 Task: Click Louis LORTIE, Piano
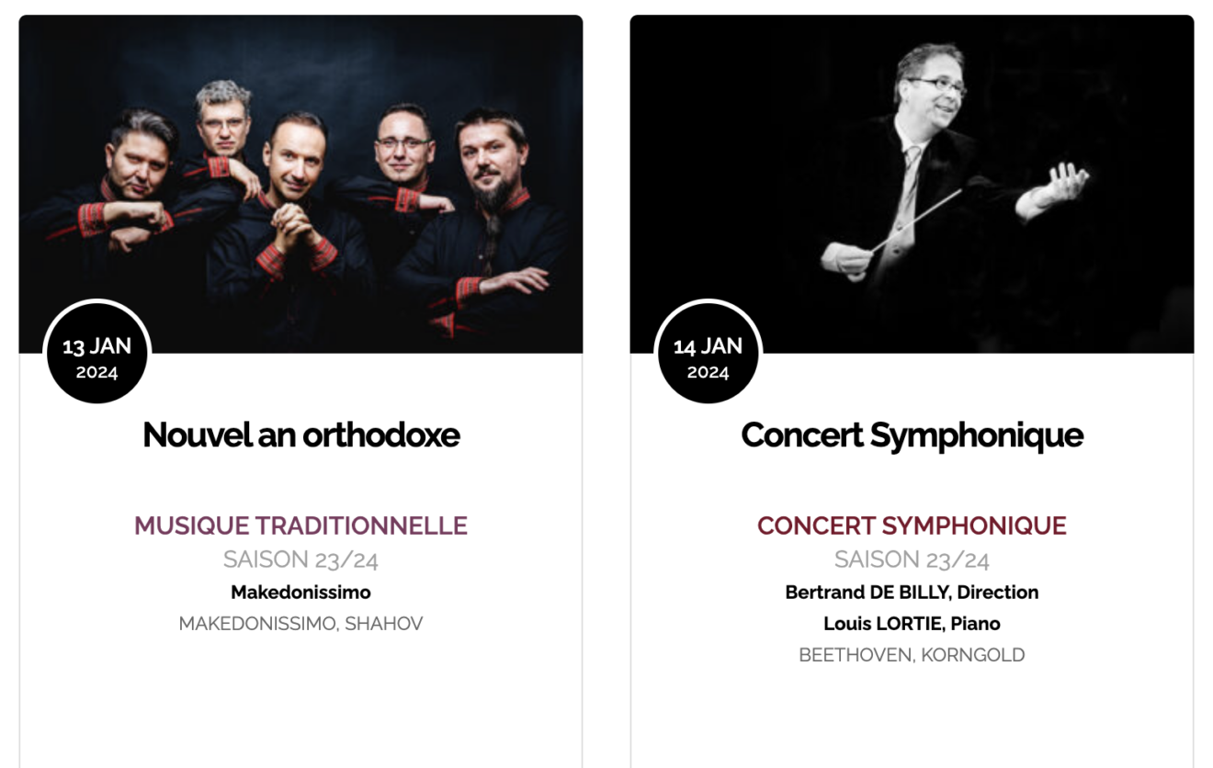(x=912, y=624)
